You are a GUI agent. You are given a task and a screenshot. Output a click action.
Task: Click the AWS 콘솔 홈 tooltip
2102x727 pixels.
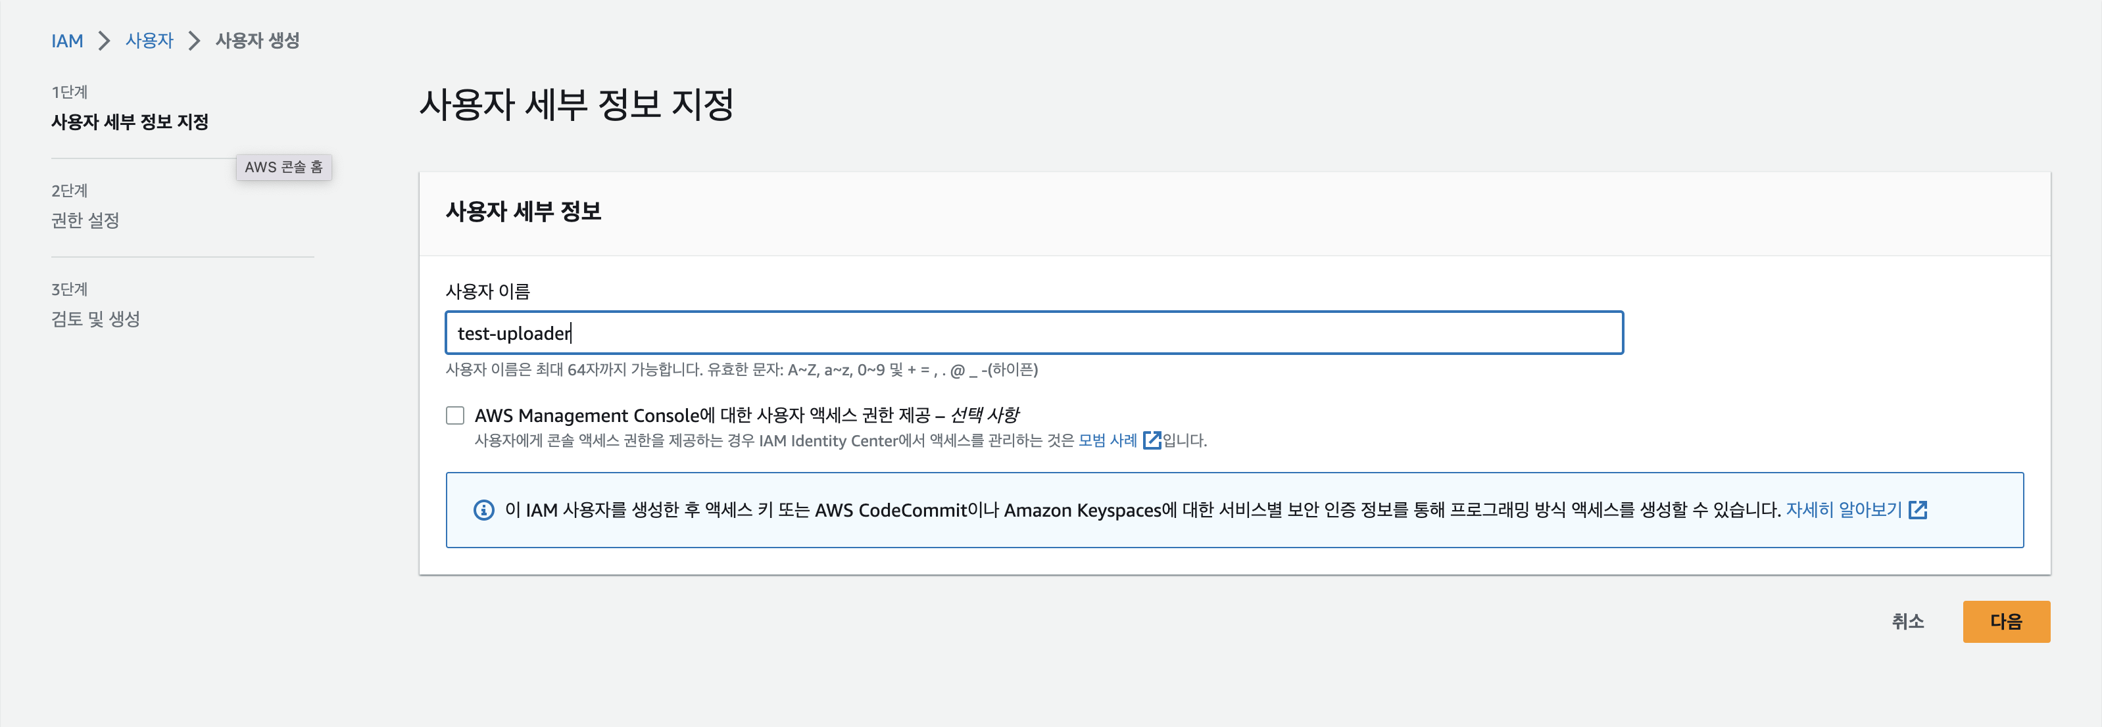(x=283, y=167)
